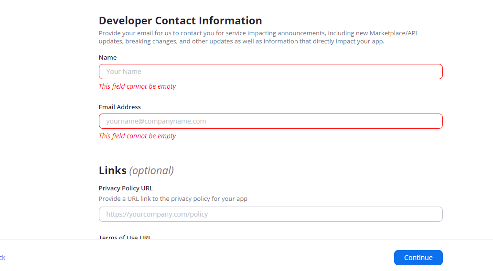Focus the Email Address input field
Screen dimensions: 493x271
click(x=271, y=121)
